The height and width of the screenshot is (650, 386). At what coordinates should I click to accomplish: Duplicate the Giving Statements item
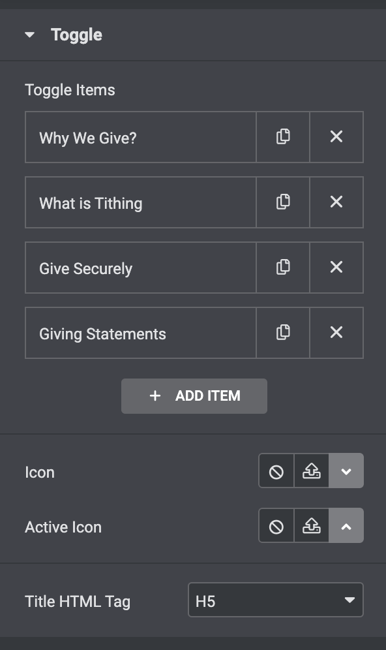(283, 333)
